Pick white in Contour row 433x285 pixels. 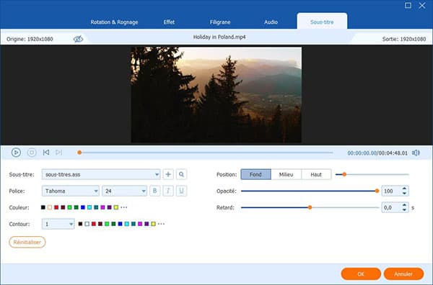[87, 224]
